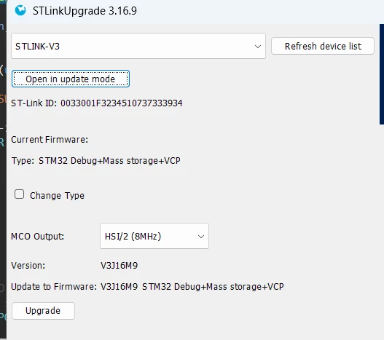
Task: Click the Change Type label text
Action: click(57, 196)
